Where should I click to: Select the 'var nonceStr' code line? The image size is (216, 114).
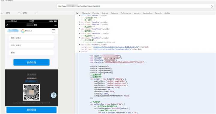pos(106,58)
